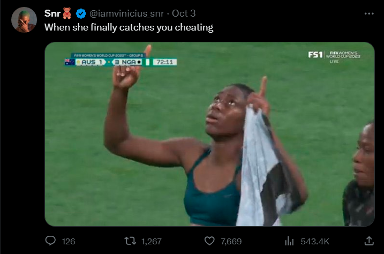This screenshot has height=254, width=384.
Task: Click the 1,267 retweets count
Action: (x=152, y=242)
